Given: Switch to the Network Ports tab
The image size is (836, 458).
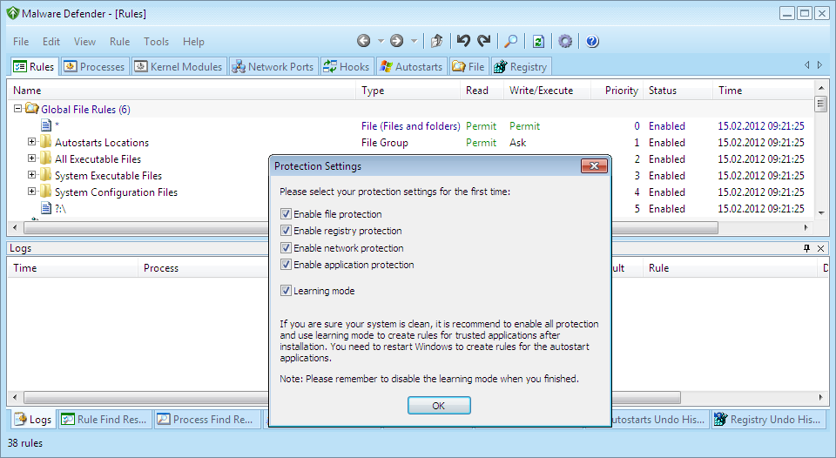Looking at the screenshot, I should pyautogui.click(x=273, y=67).
